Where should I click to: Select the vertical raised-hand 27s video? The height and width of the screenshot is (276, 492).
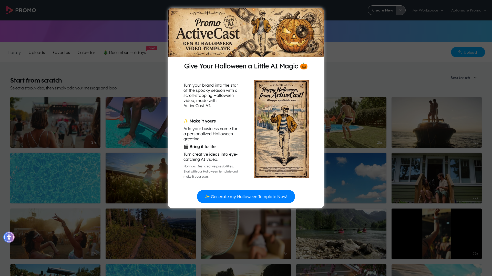437,234
